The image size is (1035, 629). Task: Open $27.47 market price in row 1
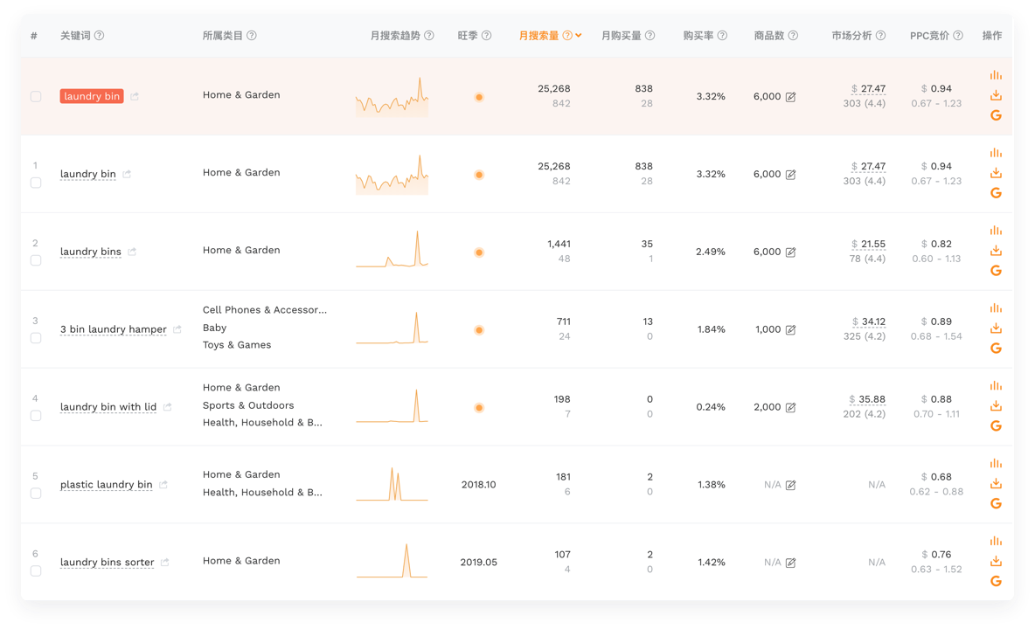tap(868, 166)
